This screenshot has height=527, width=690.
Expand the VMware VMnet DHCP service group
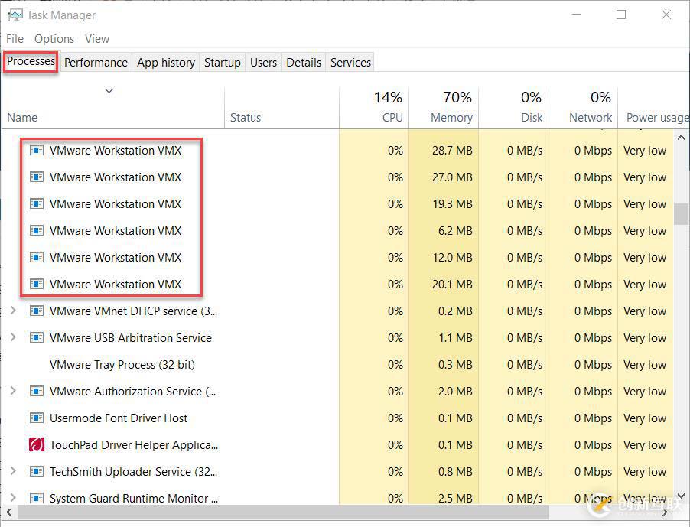click(13, 311)
